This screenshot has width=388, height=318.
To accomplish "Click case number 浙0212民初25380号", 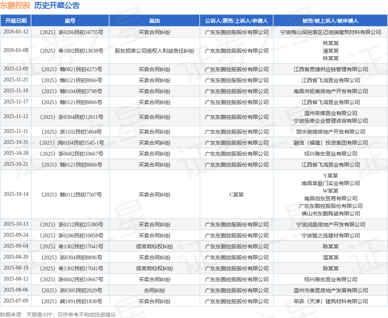I will pyautogui.click(x=72, y=225).
